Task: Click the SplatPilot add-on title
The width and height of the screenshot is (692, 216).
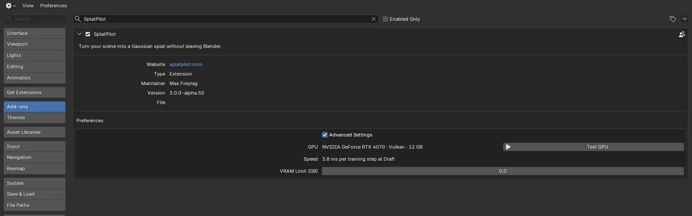Action: (x=105, y=34)
